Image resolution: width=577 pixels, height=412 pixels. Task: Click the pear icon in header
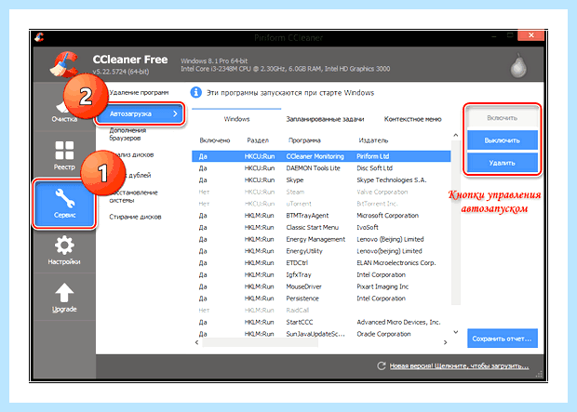(x=518, y=65)
